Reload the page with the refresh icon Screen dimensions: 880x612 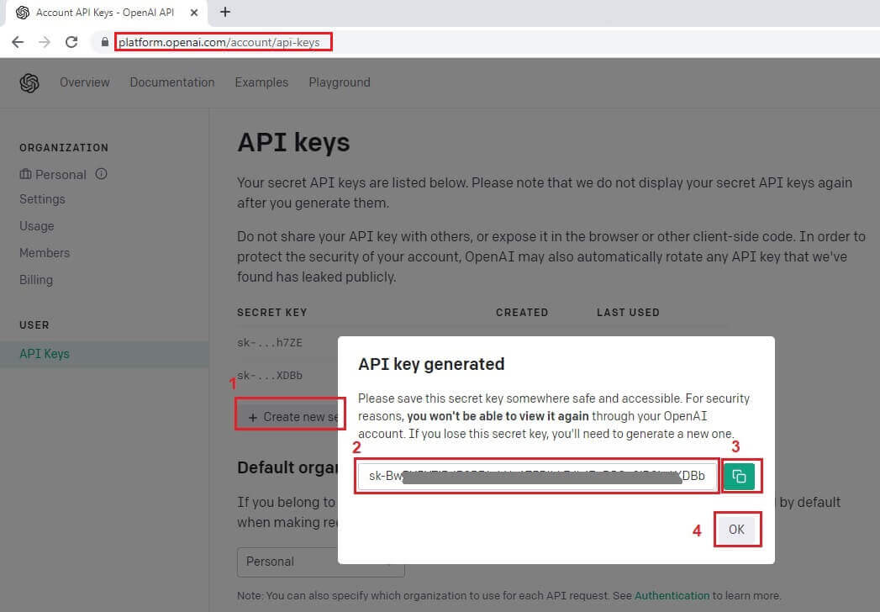click(71, 42)
